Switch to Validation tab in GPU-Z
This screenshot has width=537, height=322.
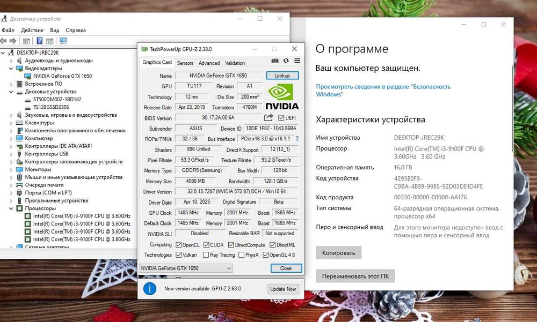[x=235, y=63]
